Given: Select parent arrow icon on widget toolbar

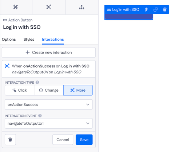Looking at the screenshot, I should 146,9.
